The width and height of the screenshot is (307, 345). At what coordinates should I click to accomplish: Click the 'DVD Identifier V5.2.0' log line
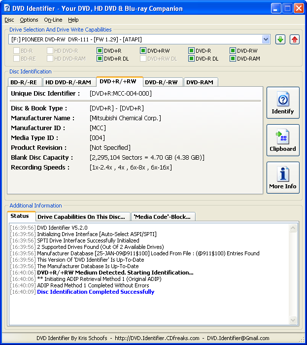click(x=62, y=228)
